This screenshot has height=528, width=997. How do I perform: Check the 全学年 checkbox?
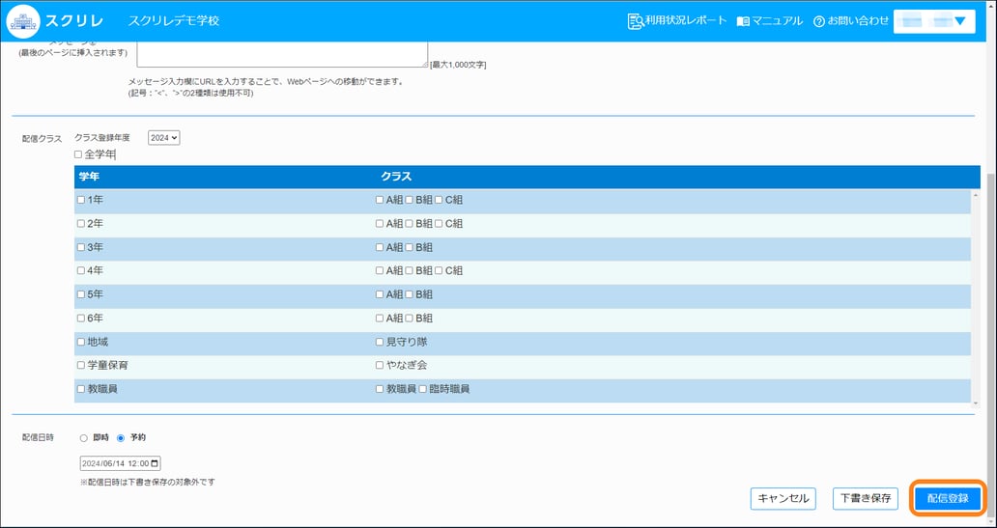click(x=78, y=154)
